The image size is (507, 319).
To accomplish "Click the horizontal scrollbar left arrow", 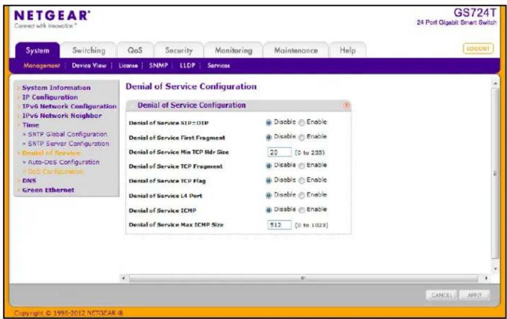I will (x=123, y=278).
